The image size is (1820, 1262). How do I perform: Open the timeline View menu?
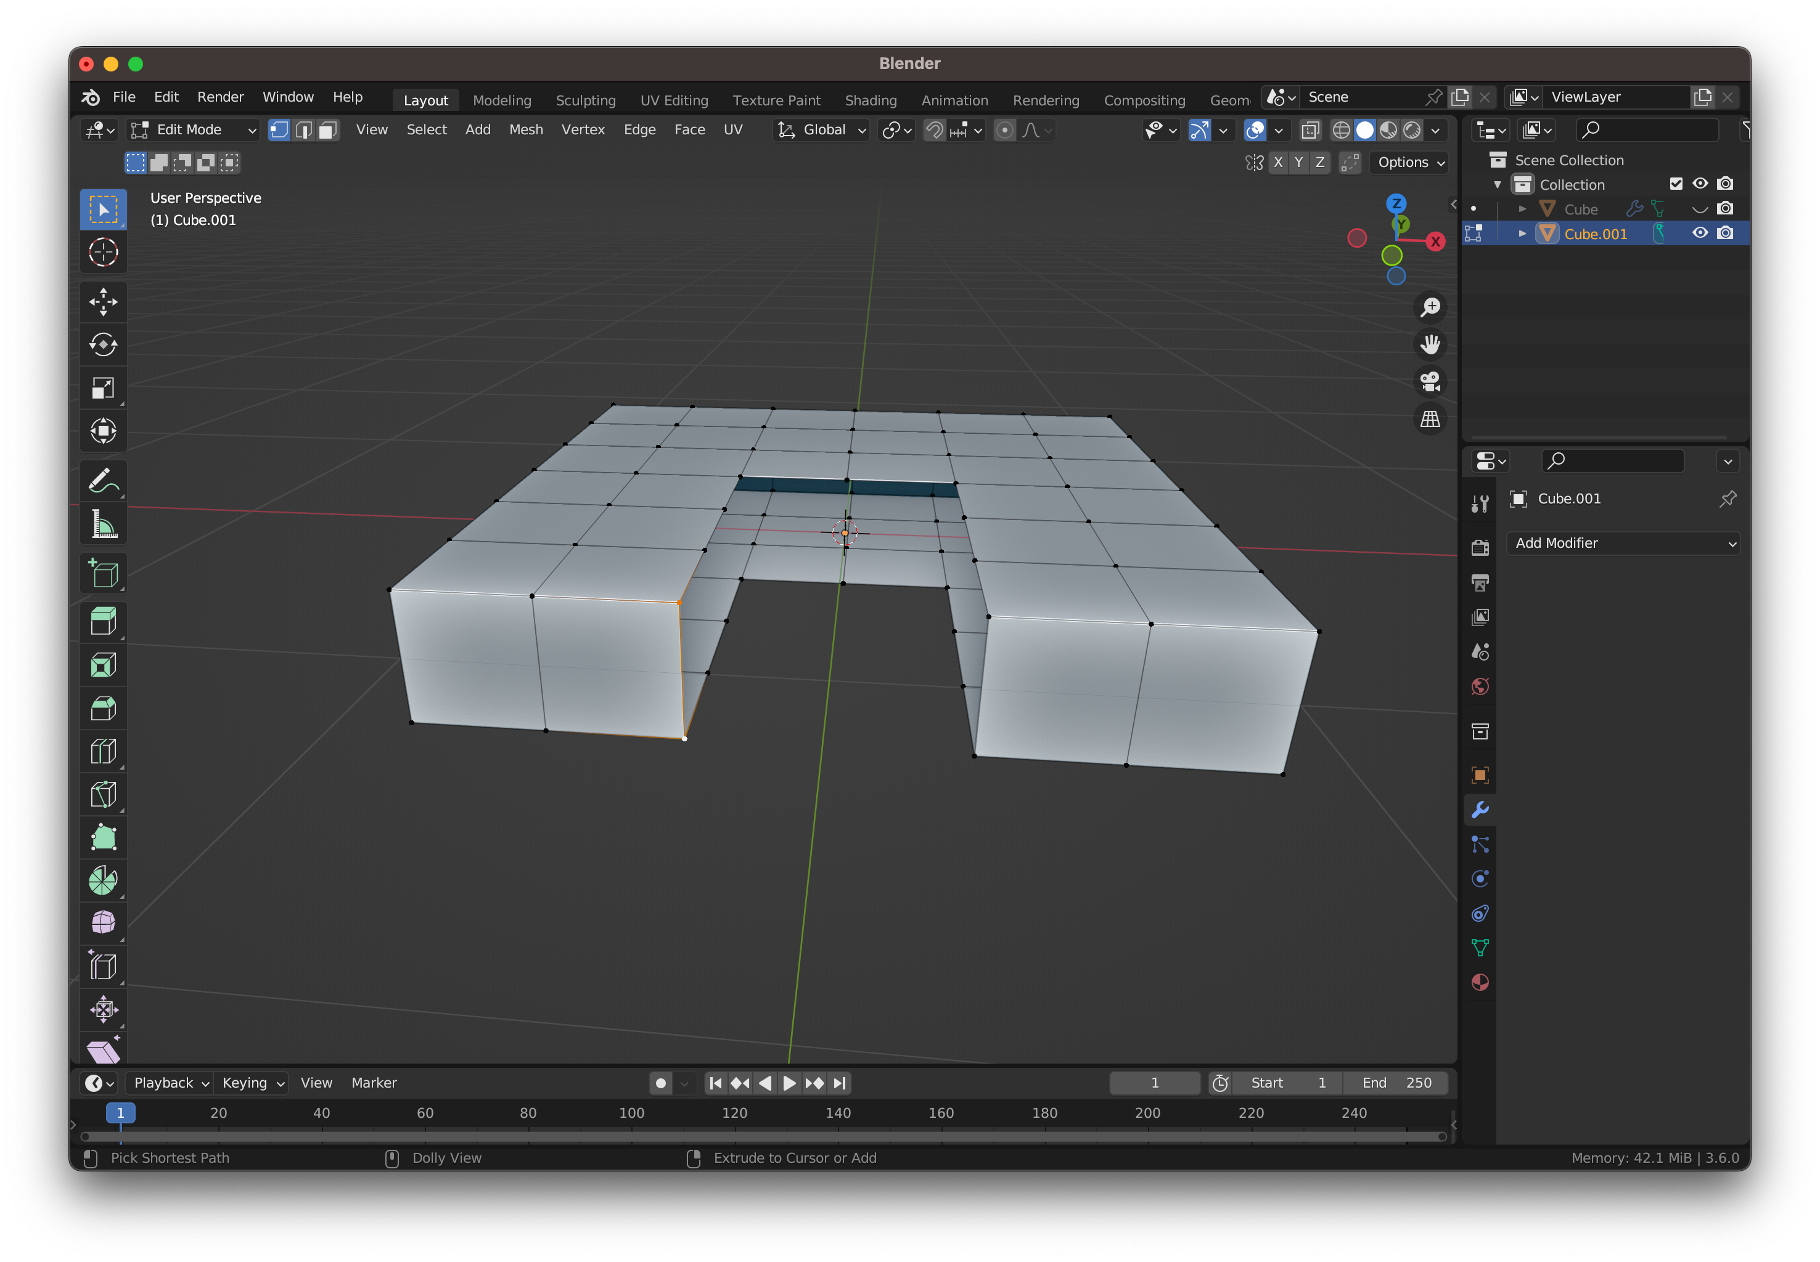coord(316,1083)
